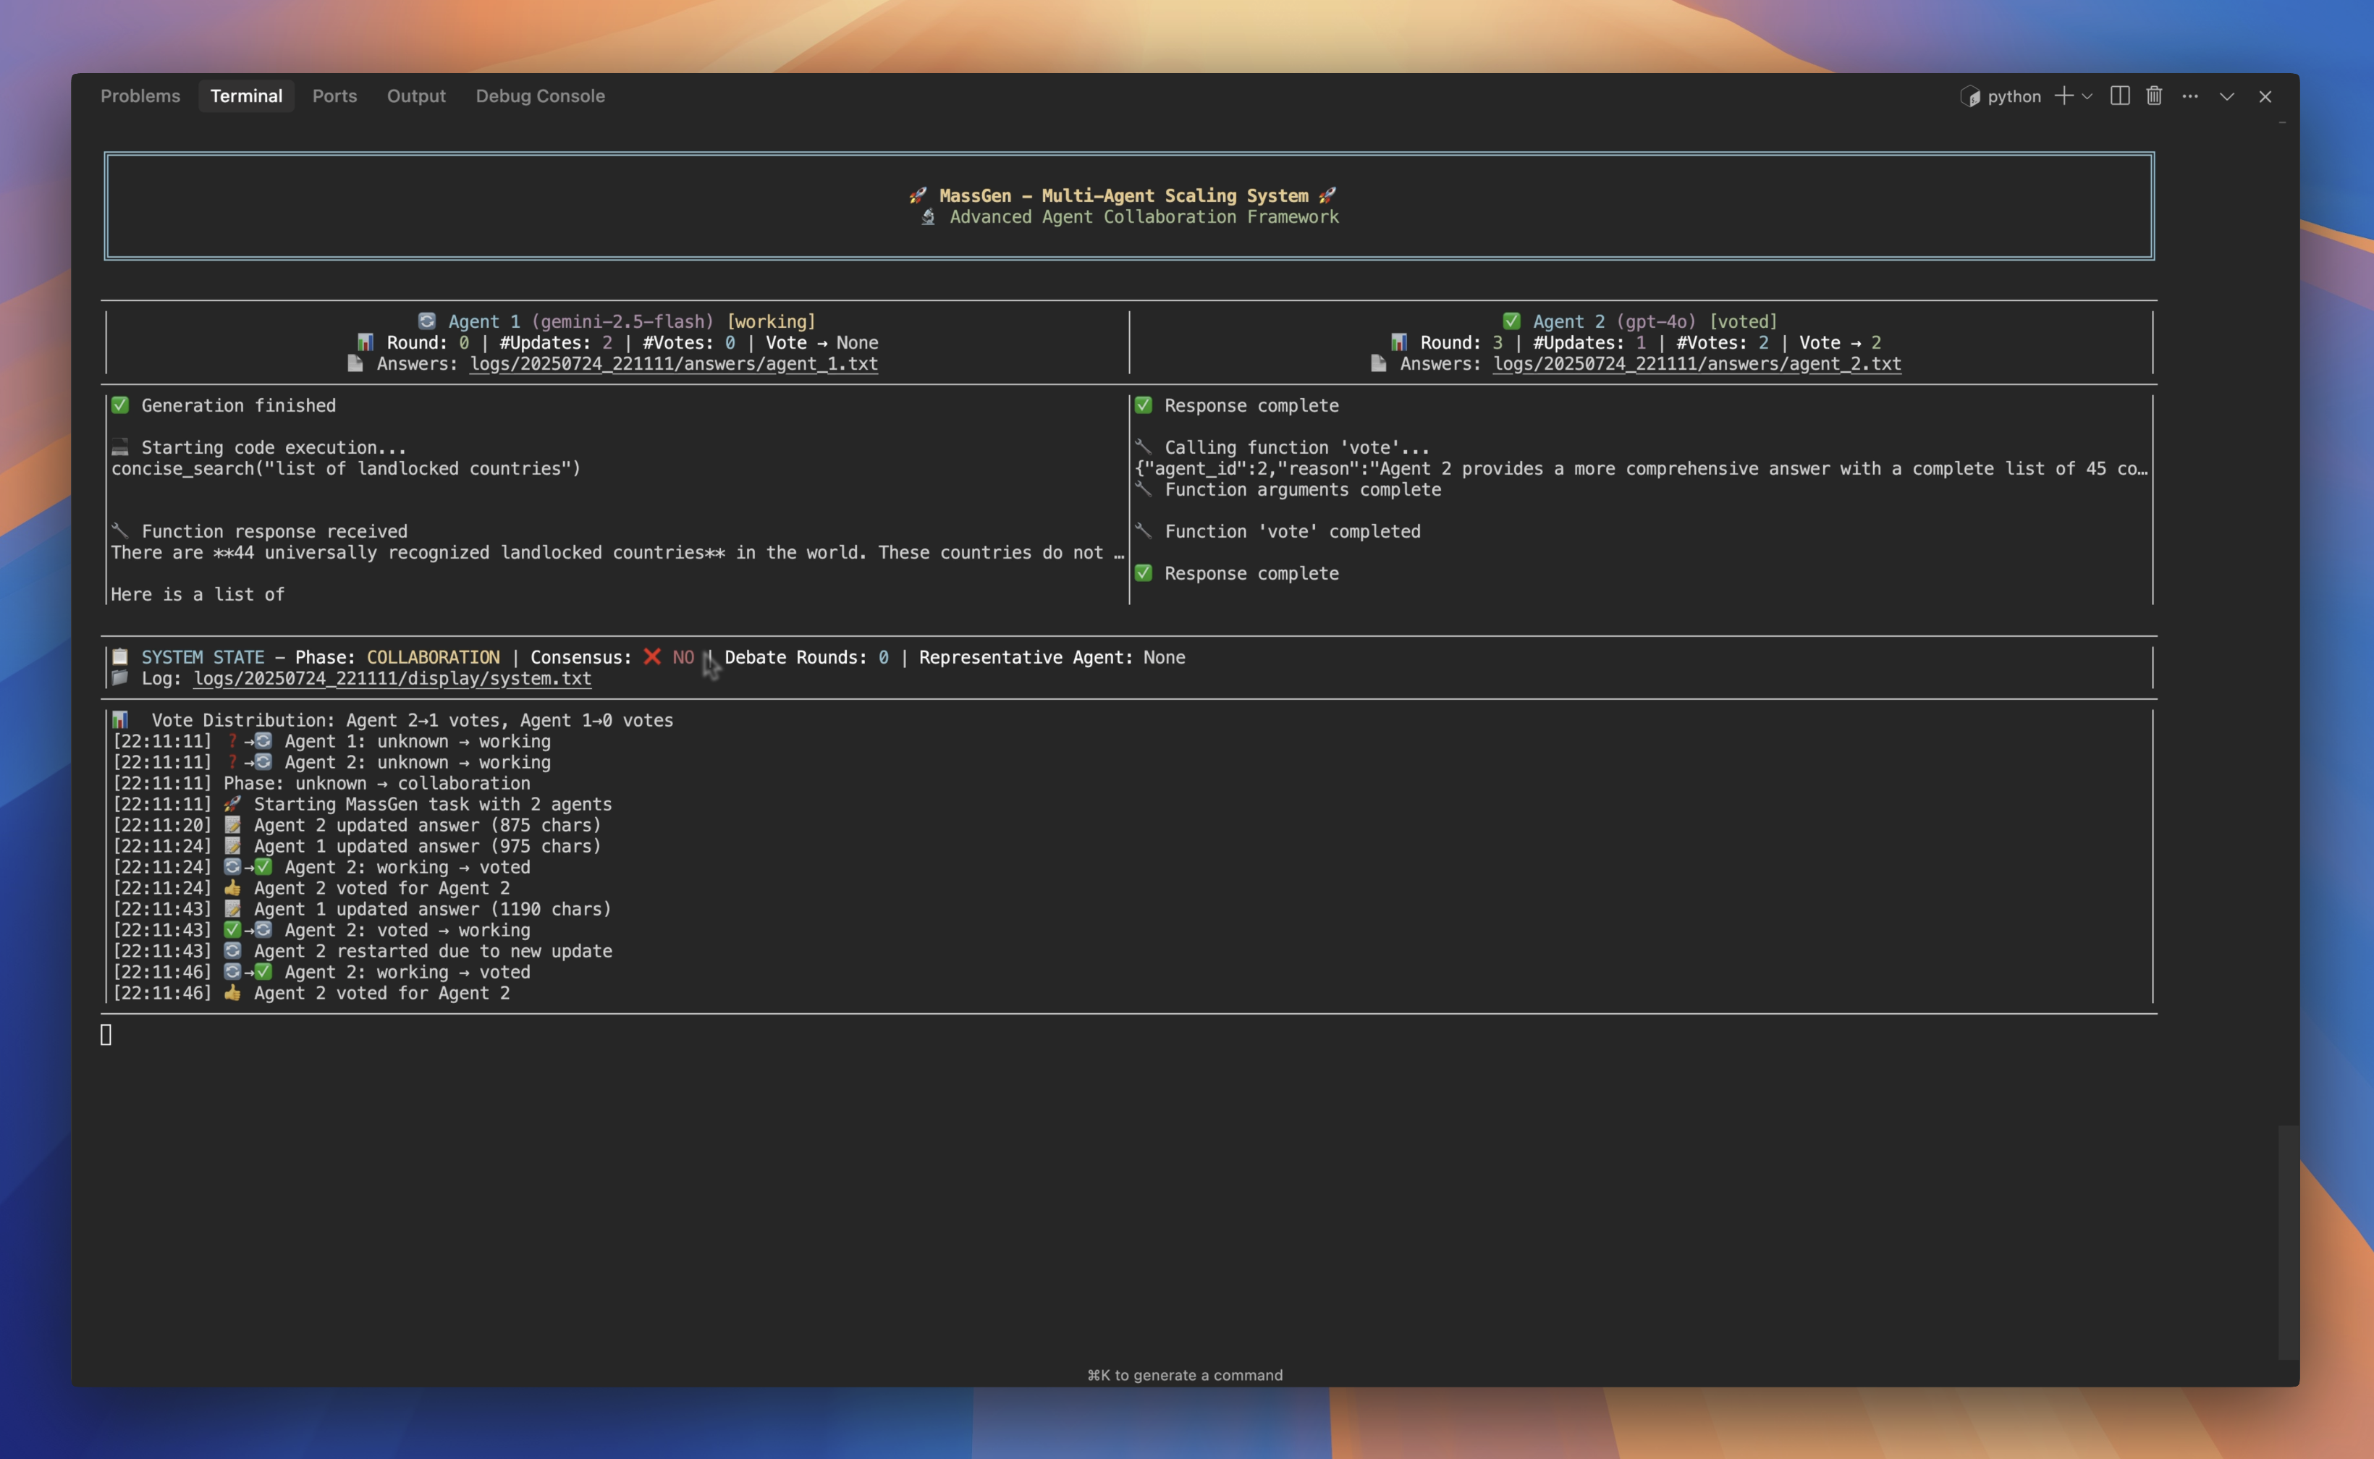The height and width of the screenshot is (1459, 2374).
Task: Switch to the Problems tab
Action: click(140, 96)
